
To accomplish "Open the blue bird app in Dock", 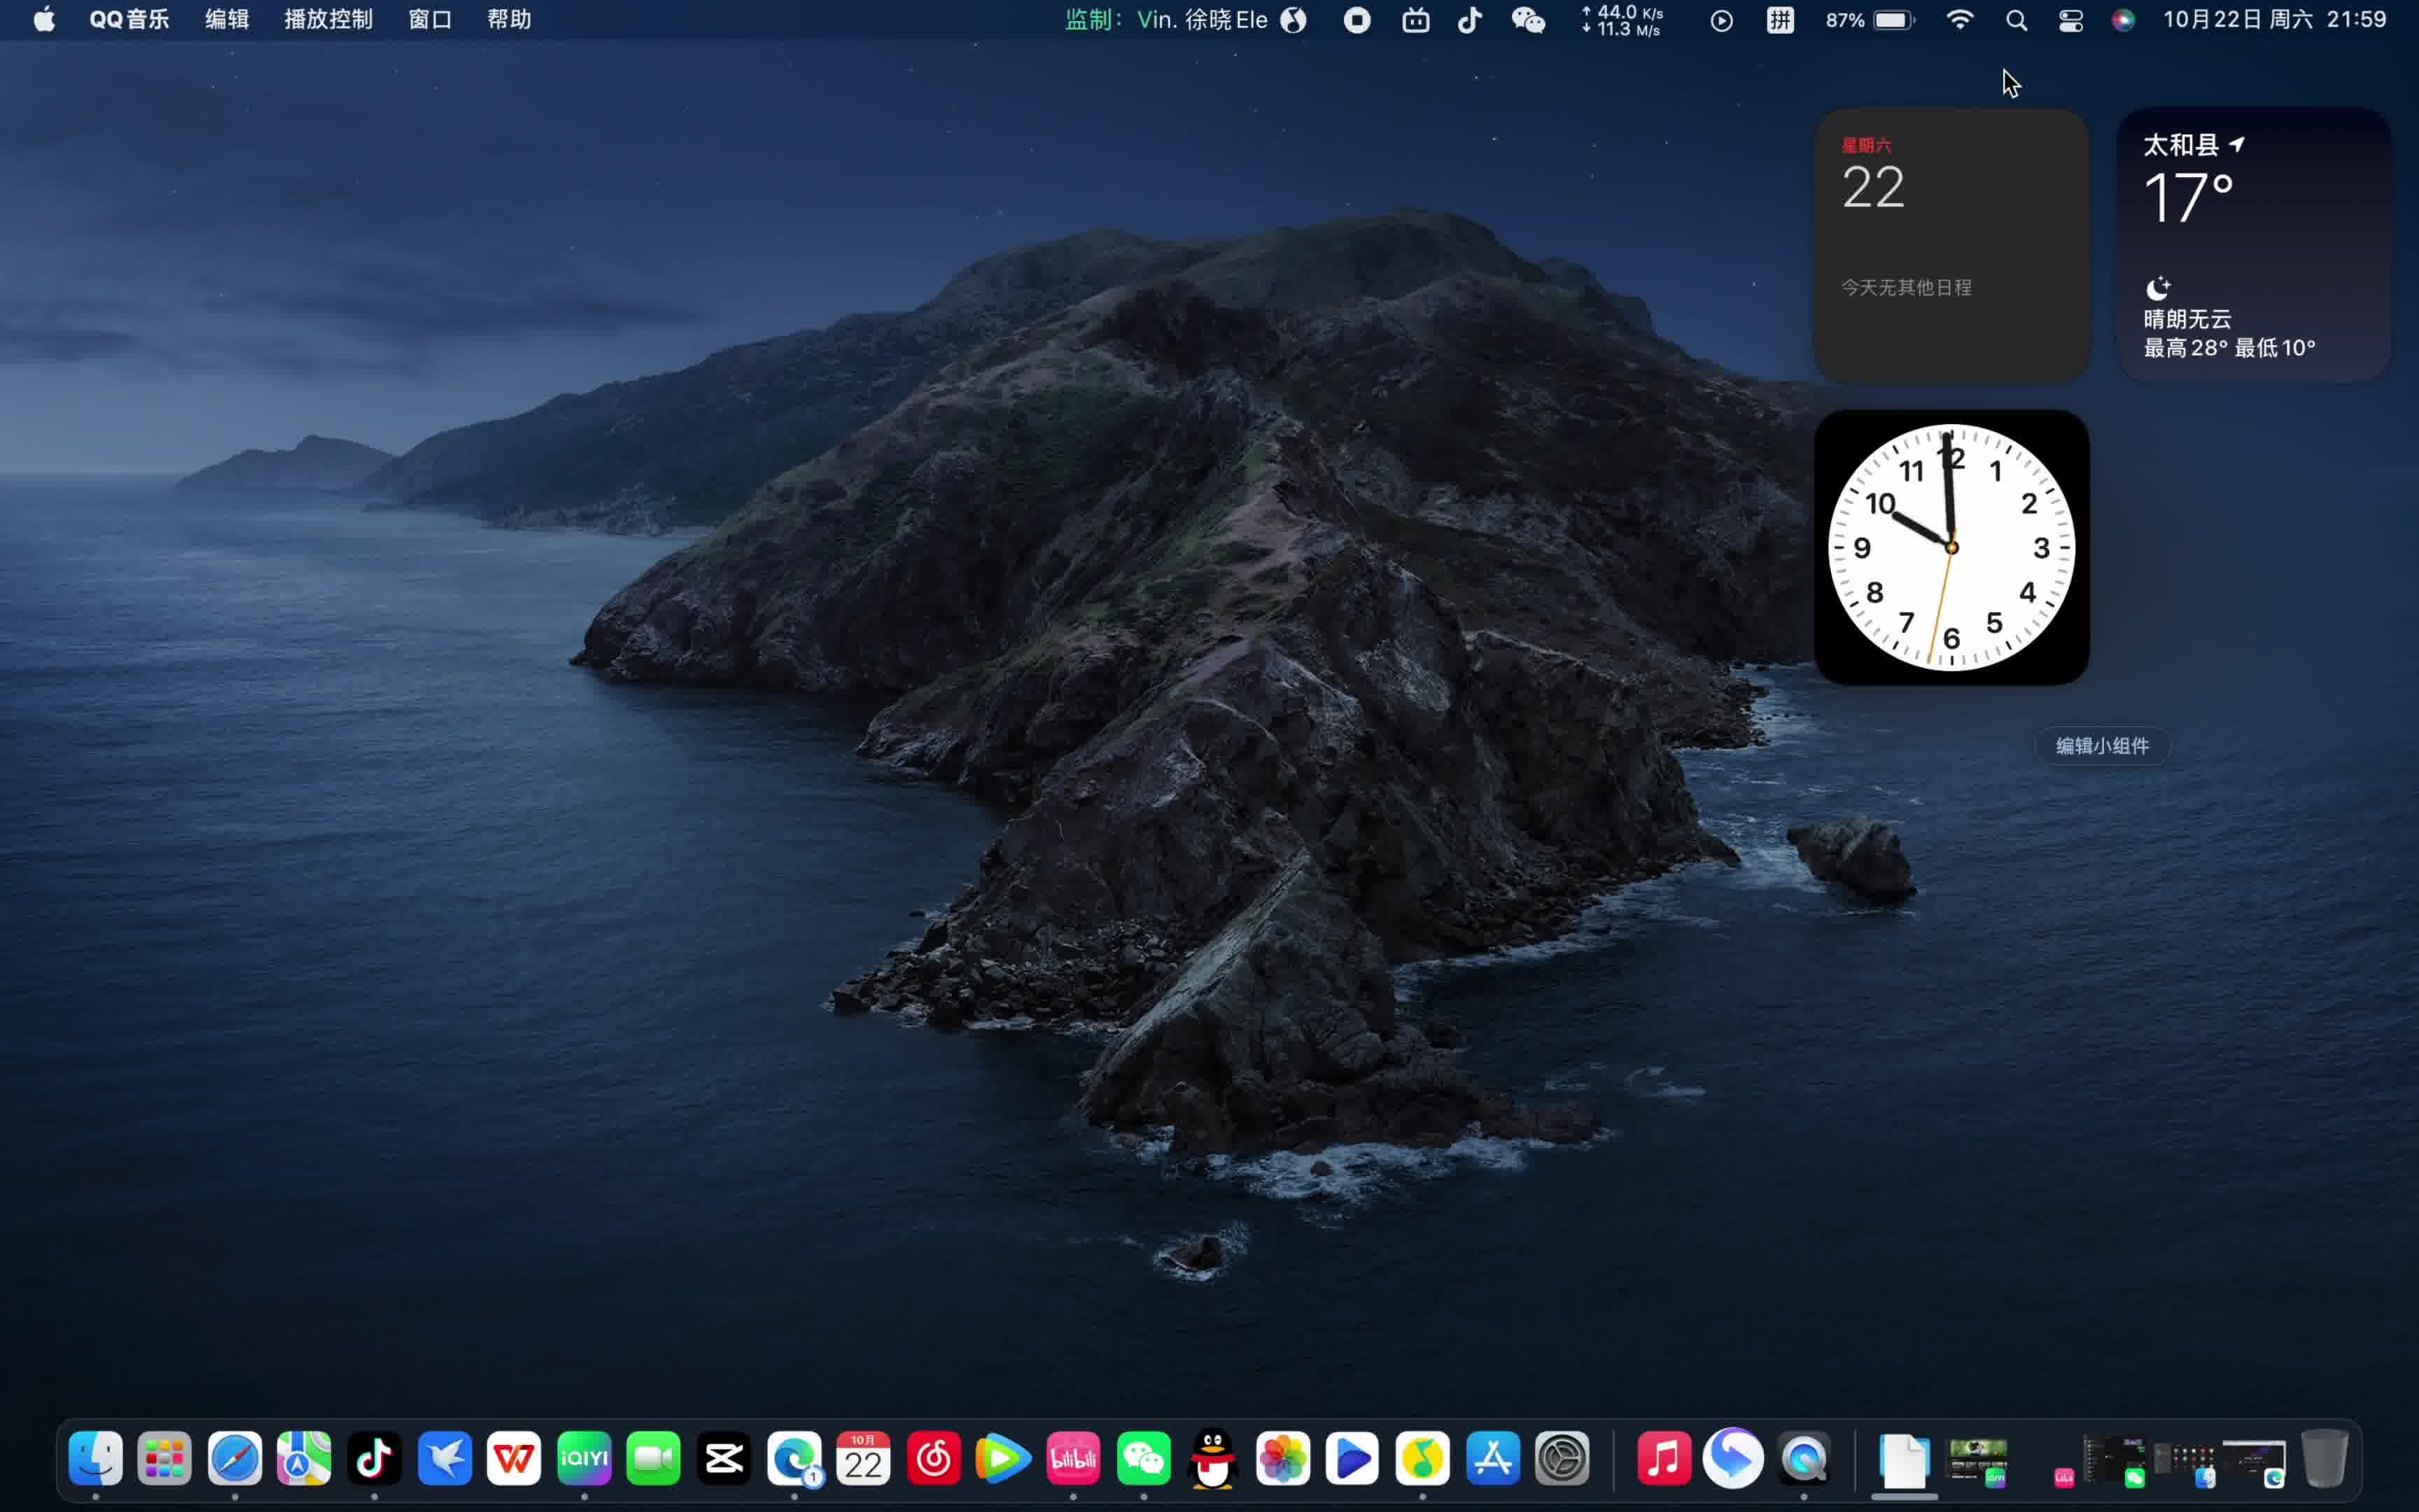I will [444, 1459].
